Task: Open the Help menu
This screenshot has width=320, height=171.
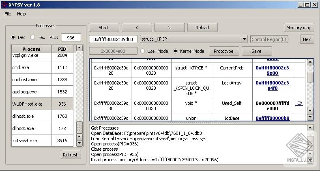Action: point(21,14)
